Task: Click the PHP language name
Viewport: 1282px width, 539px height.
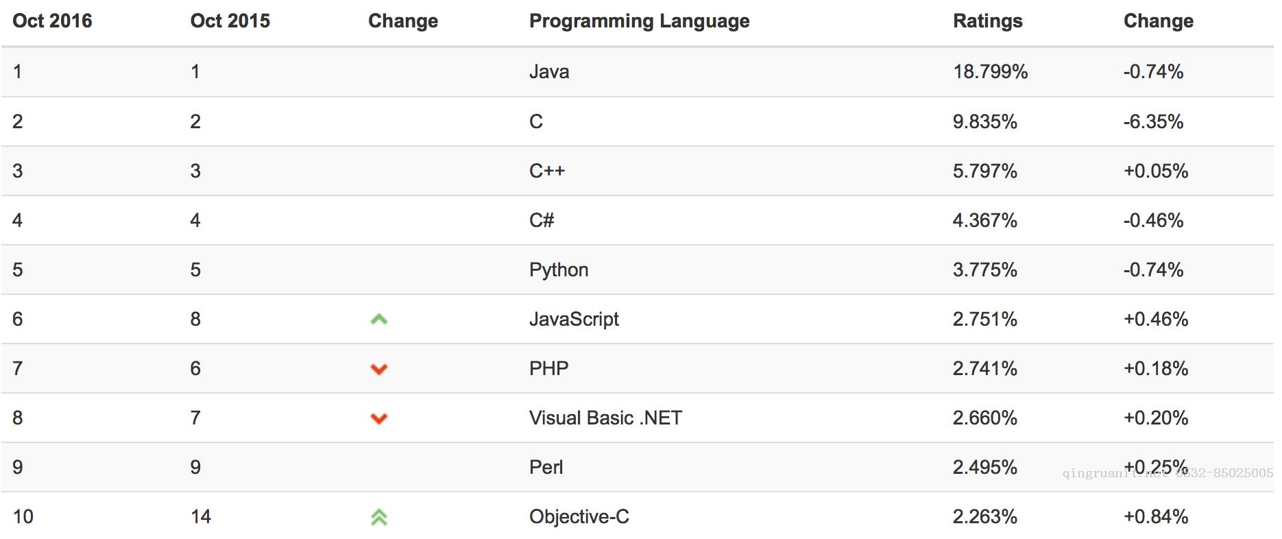Action: [x=548, y=368]
